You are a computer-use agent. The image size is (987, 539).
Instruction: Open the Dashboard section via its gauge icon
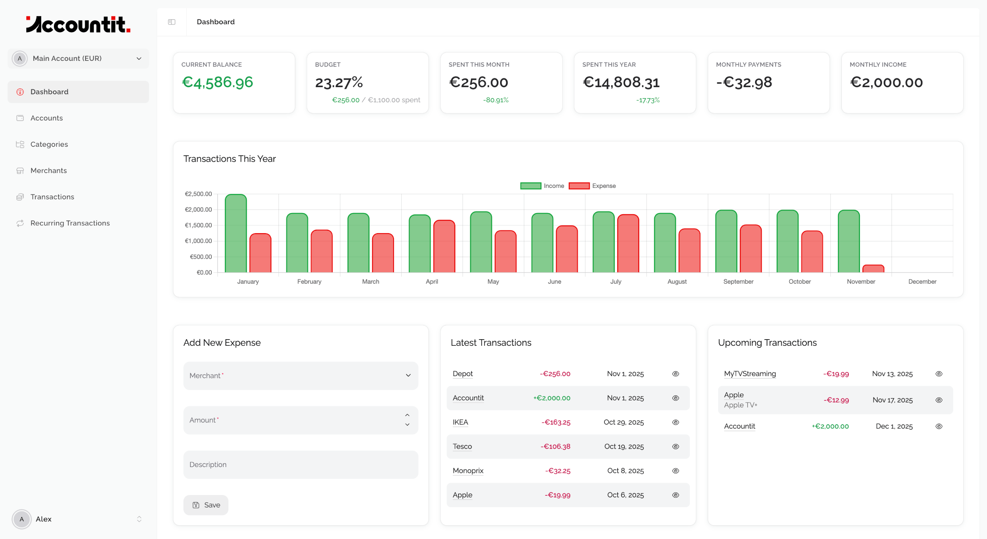click(x=20, y=92)
